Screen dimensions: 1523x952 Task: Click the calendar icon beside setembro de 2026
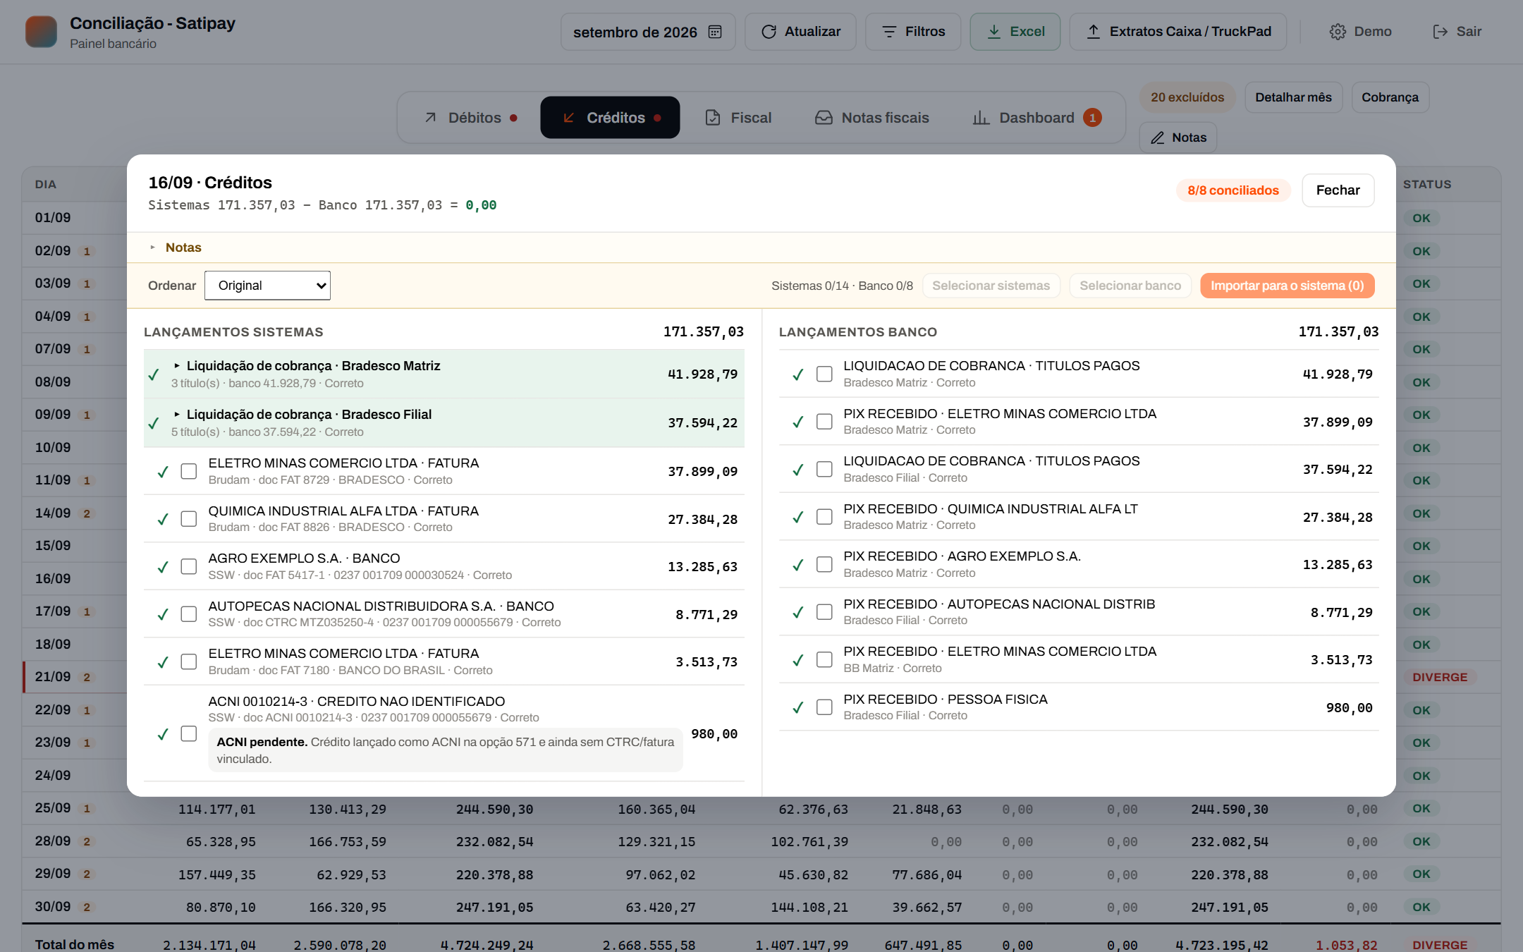click(x=715, y=32)
